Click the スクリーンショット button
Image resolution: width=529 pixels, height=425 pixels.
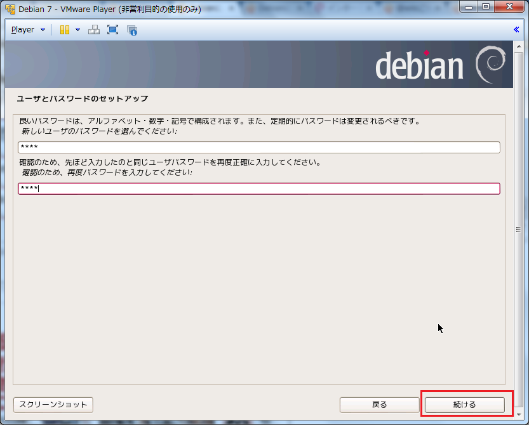[x=53, y=405]
